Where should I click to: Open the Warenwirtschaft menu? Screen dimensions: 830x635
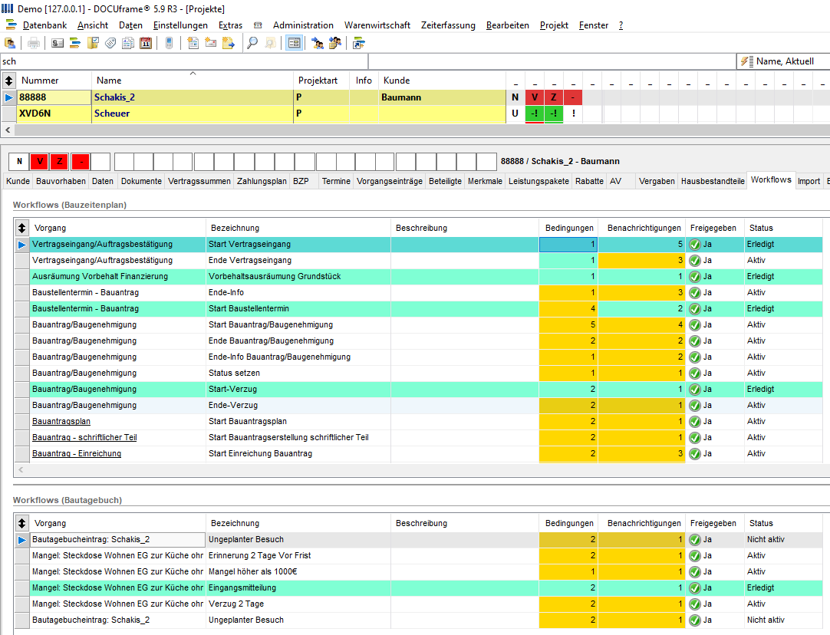tap(377, 25)
